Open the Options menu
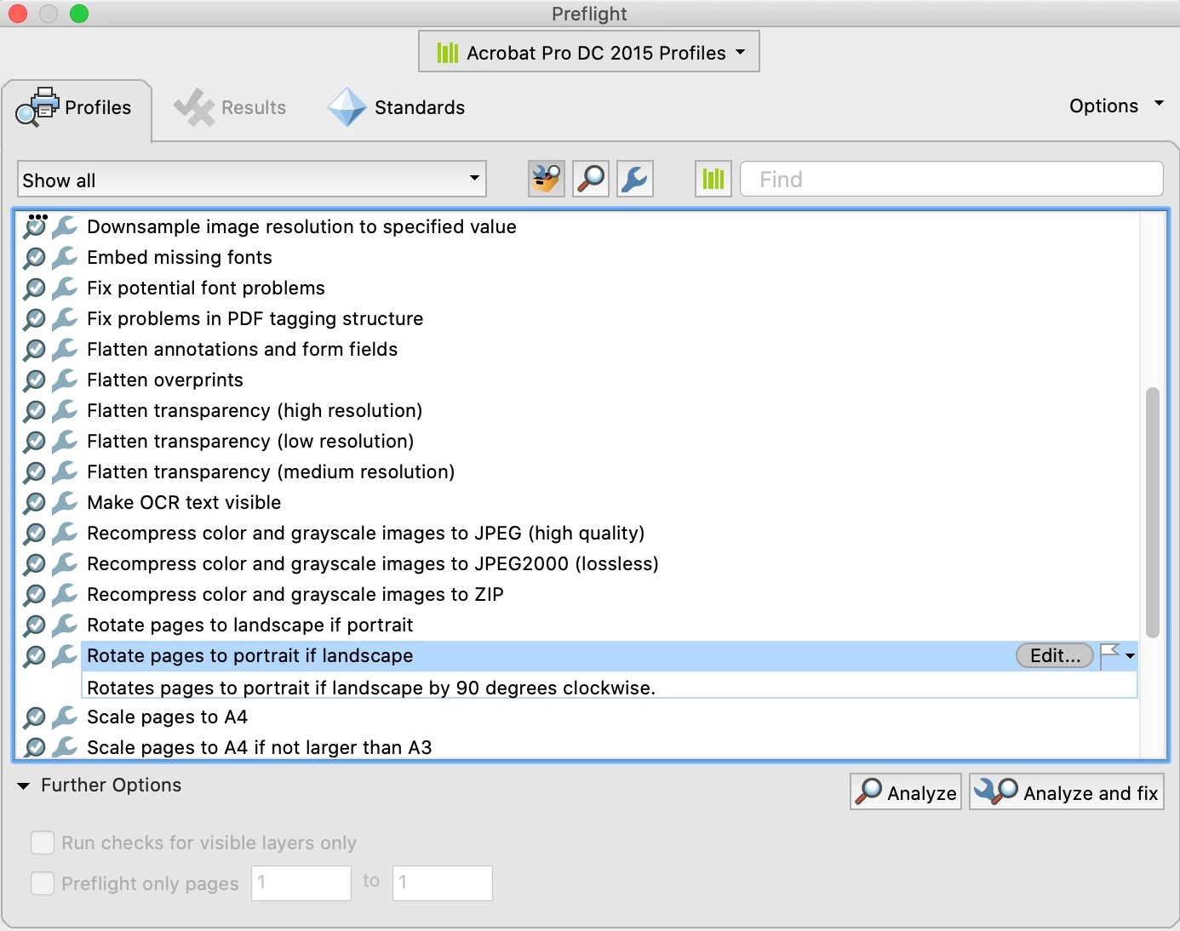1180x931 pixels. [x=1116, y=106]
